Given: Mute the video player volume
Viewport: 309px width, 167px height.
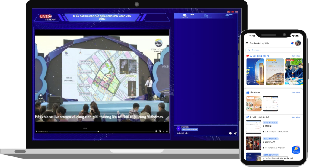Looking at the screenshot, I should coord(167,131).
